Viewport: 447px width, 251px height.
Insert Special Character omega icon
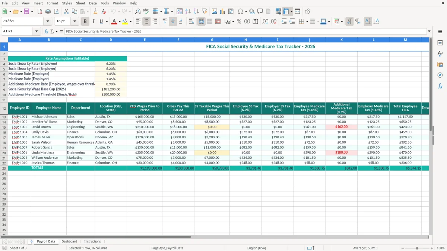pyautogui.click(x=240, y=12)
